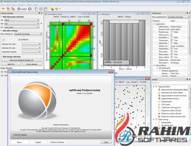Open Show properties for dropdown in Preferences

[179, 17]
